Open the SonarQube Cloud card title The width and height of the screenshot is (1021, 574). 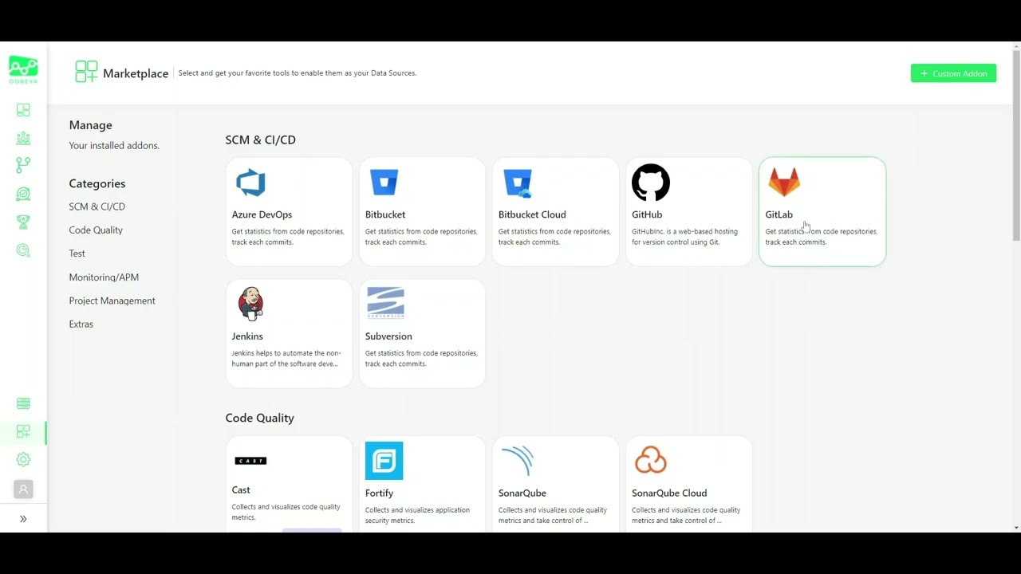tap(669, 493)
